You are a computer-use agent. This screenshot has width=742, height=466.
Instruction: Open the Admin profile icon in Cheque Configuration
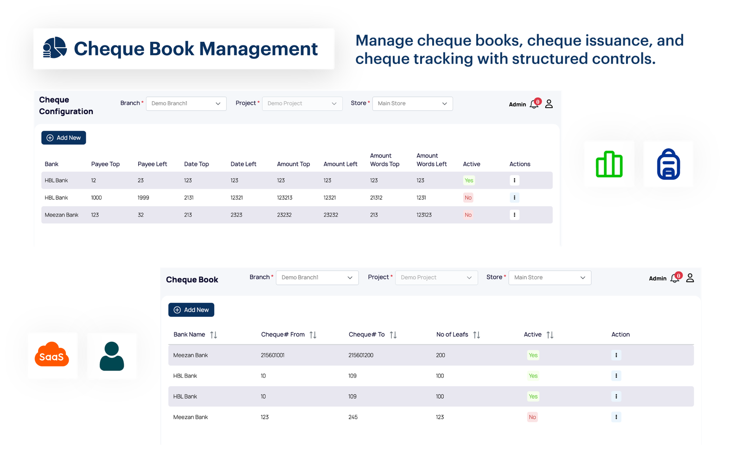coord(549,104)
